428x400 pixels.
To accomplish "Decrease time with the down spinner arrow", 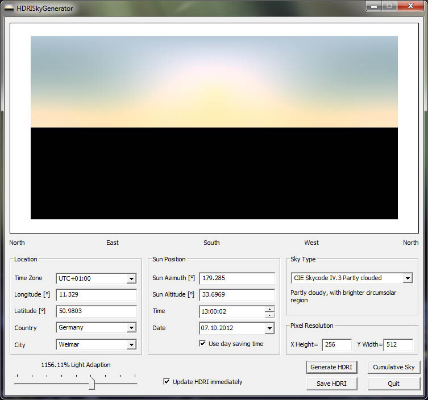I will [x=269, y=315].
